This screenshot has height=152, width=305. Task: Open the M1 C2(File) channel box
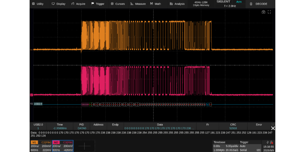point(41,146)
